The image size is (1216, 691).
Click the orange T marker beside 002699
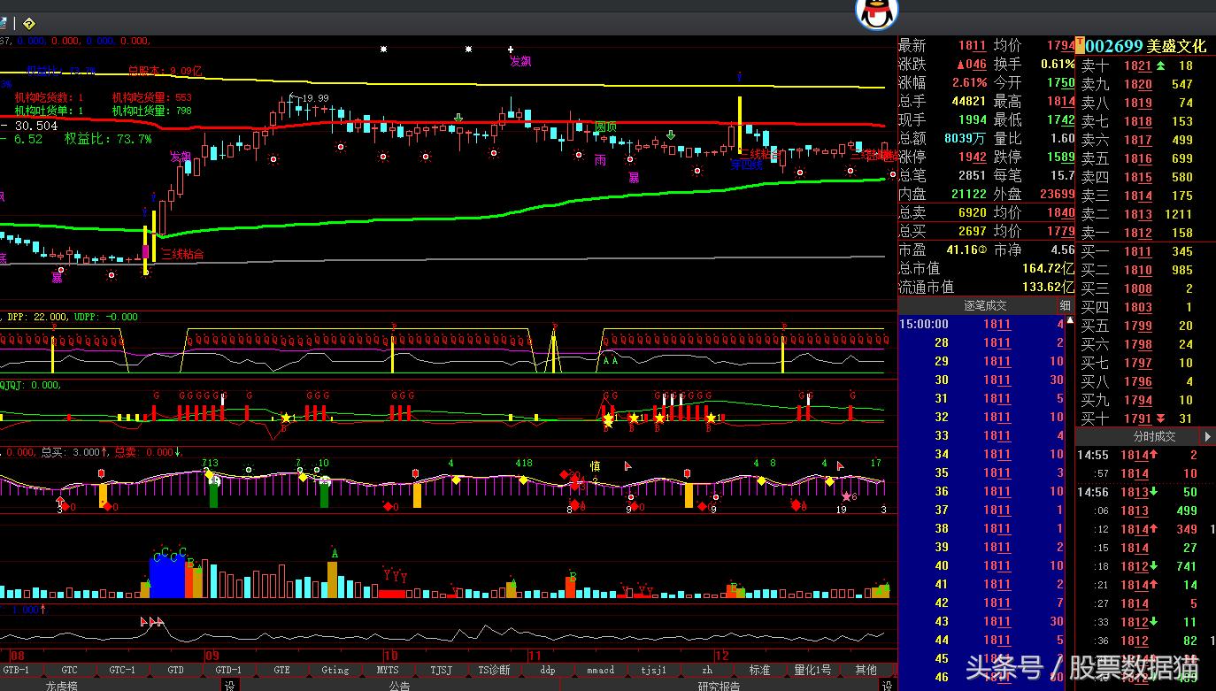1080,45
